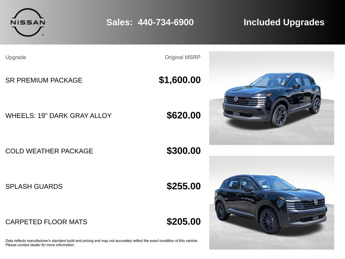Click the $205.00 price
The height and width of the screenshot is (259, 345).
coord(184,222)
